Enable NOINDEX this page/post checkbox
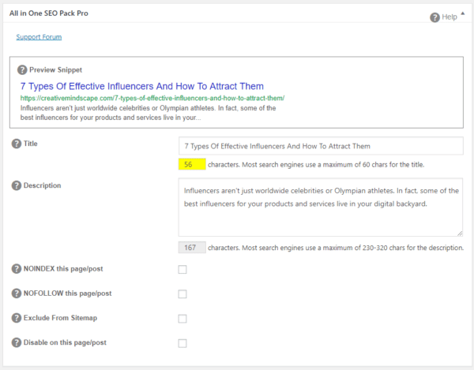The height and width of the screenshot is (370, 474). 182,269
